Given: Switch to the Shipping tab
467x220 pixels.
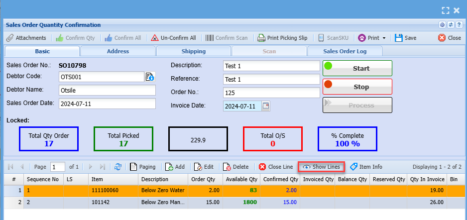Looking at the screenshot, I should coord(193,51).
